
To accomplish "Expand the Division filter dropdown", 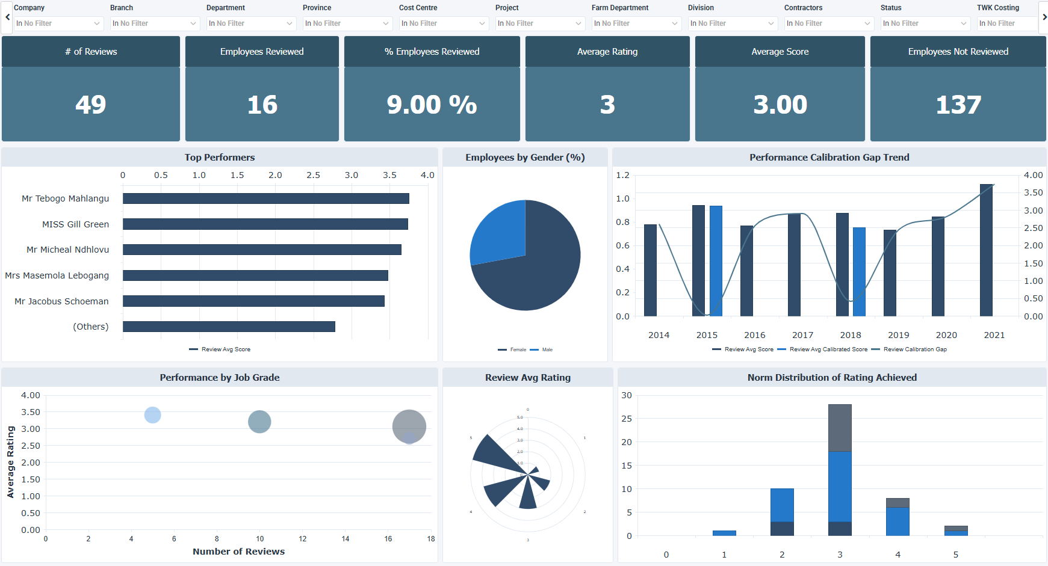I will (x=733, y=23).
